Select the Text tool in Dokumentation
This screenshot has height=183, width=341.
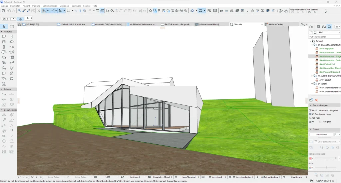pos(12,125)
